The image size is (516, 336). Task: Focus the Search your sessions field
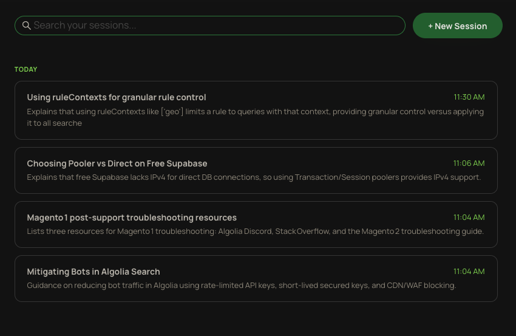[x=210, y=26]
